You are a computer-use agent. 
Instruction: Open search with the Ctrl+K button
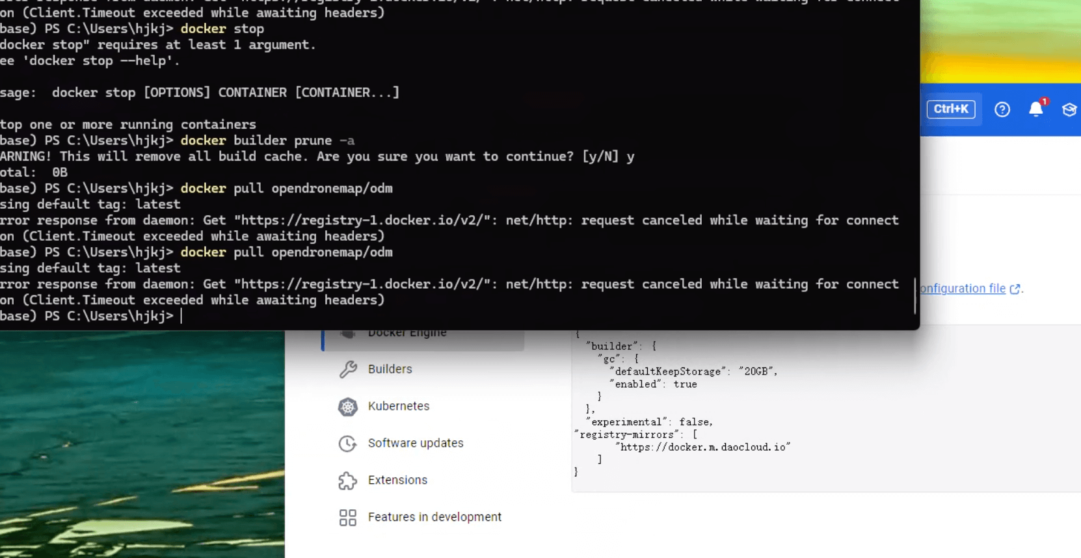coord(951,109)
